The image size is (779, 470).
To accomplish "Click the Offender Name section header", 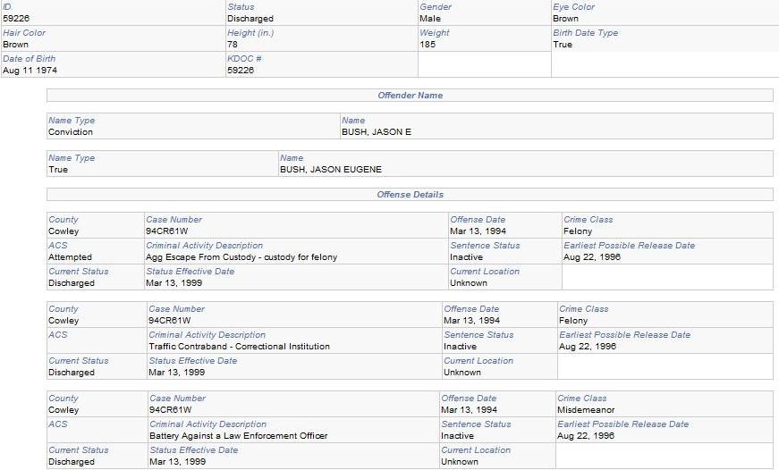I will [x=410, y=95].
